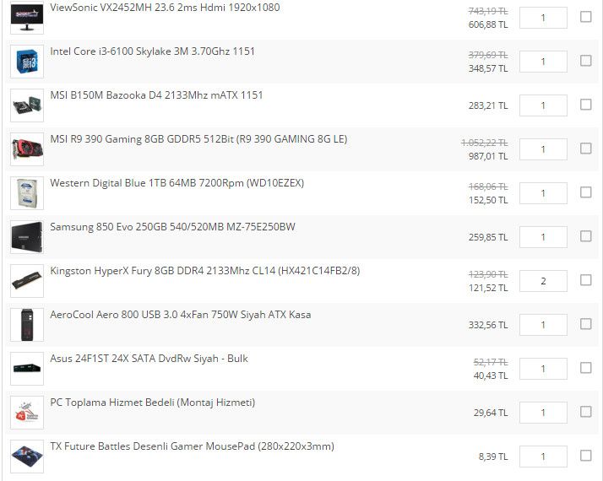Click the Asus DVD writer thumbnail
Viewport: 603px width, 481px height.
27,369
